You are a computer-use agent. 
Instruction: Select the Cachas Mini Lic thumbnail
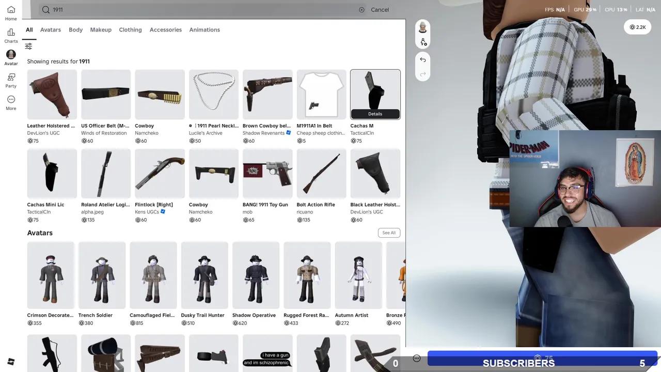52,174
